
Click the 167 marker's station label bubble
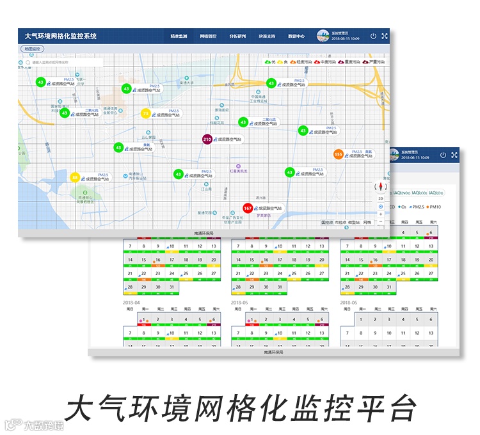click(x=268, y=208)
